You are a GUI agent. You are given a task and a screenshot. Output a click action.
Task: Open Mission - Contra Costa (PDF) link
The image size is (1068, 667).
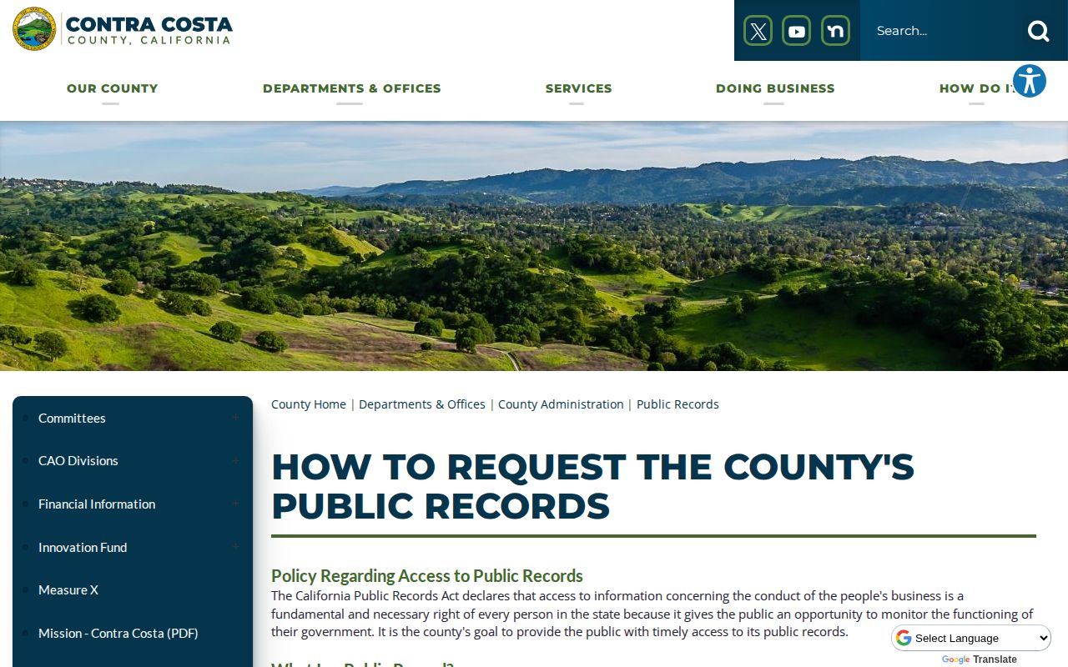click(118, 633)
